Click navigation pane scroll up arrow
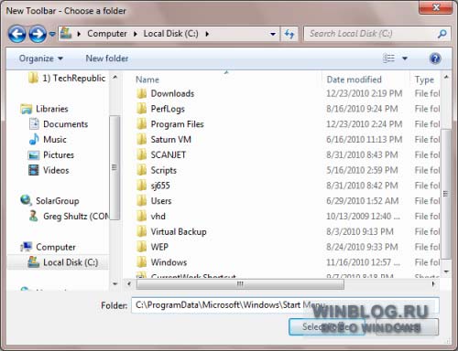Screen dimensions: 458x351 tap(115, 78)
